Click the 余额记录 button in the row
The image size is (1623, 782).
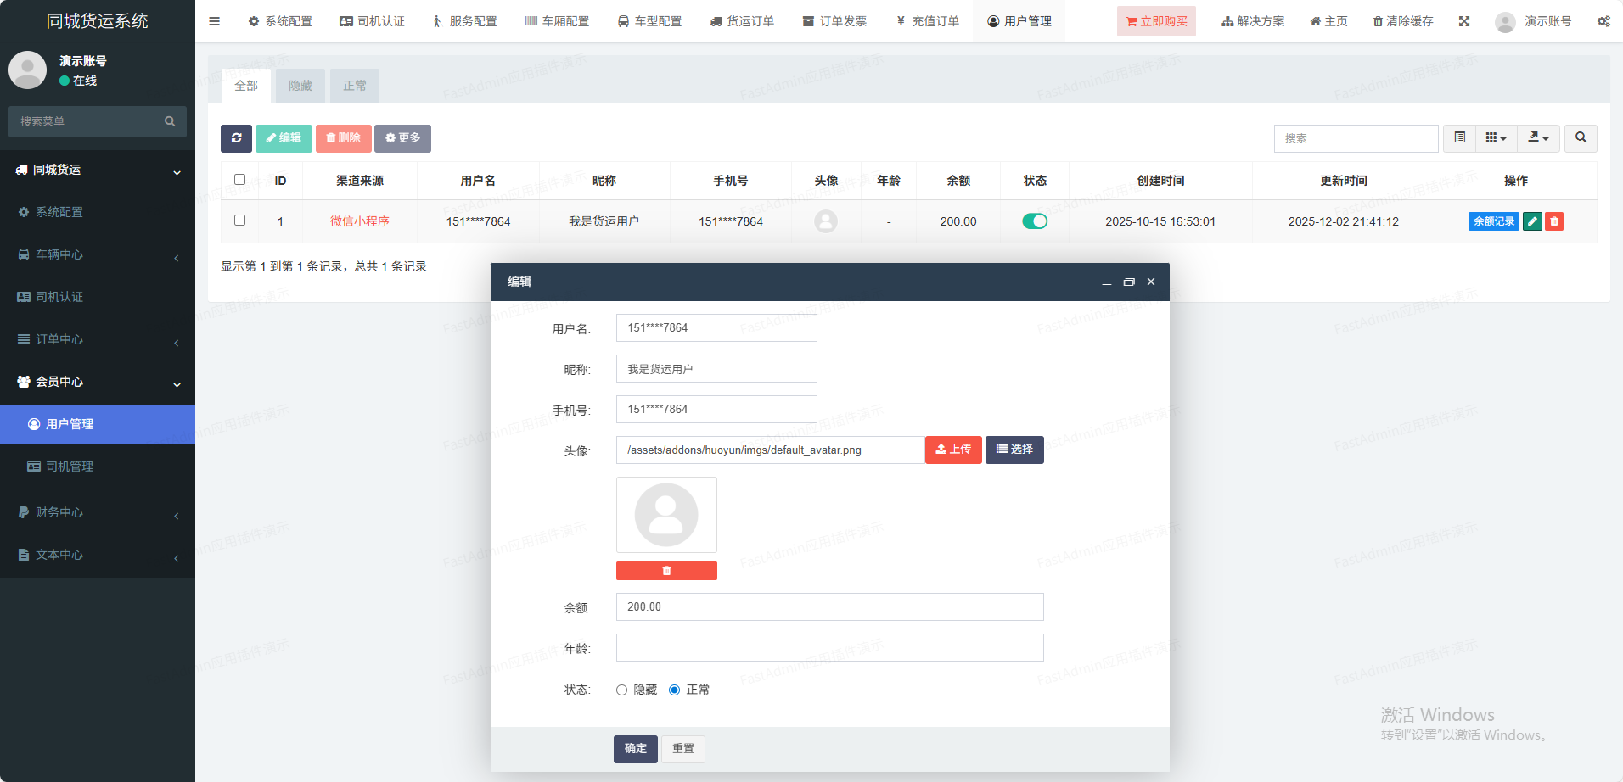(1493, 221)
